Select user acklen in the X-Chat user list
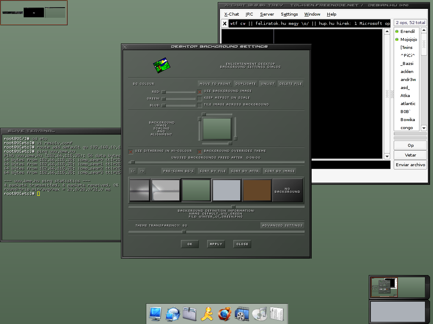Image resolution: width=433 pixels, height=324 pixels. (407, 72)
